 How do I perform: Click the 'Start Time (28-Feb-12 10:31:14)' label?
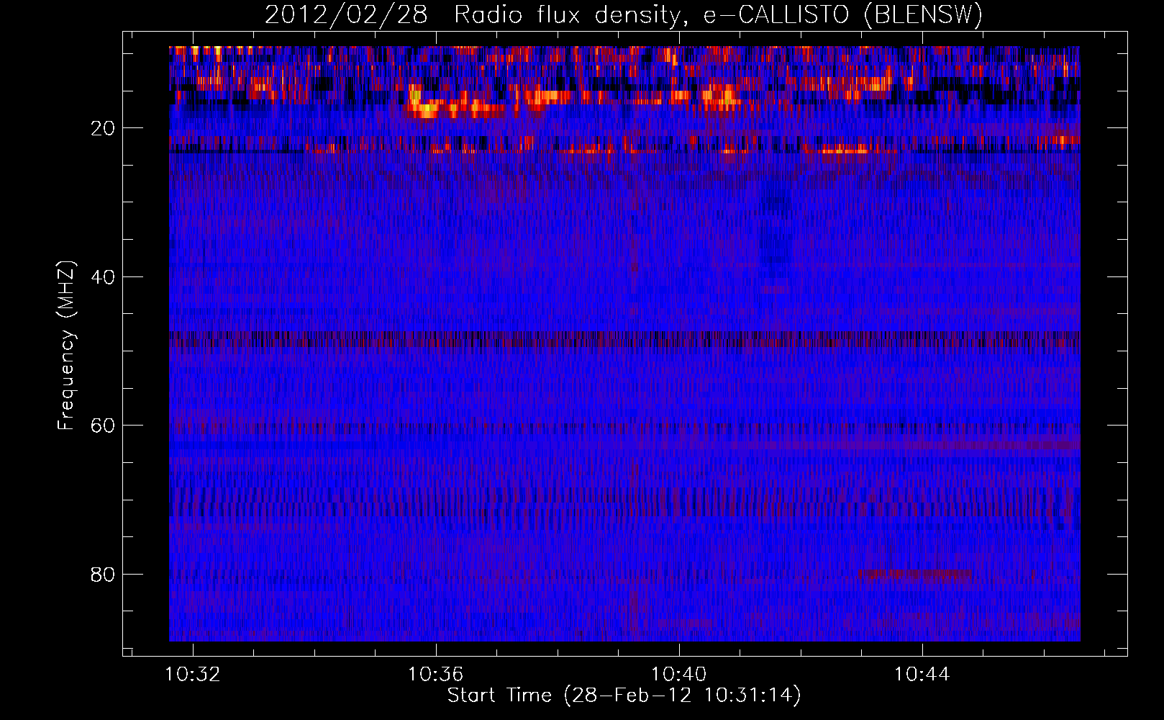click(624, 696)
